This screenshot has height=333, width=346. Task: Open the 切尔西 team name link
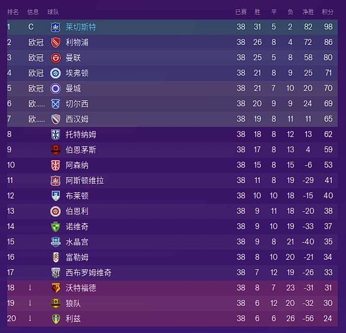coord(77,104)
